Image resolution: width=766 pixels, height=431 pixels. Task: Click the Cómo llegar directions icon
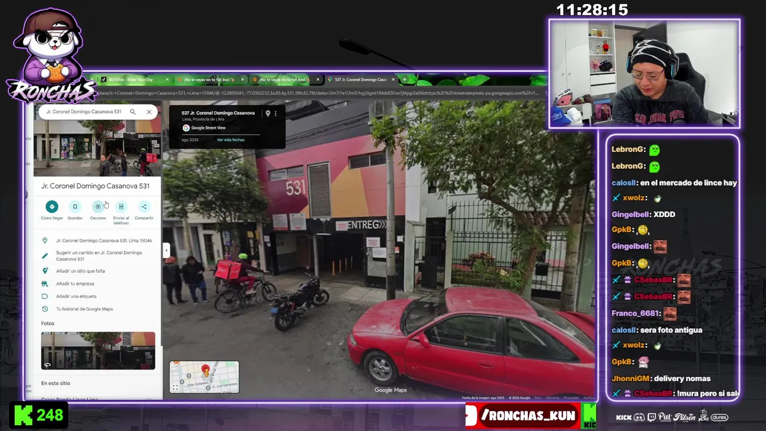tap(52, 207)
